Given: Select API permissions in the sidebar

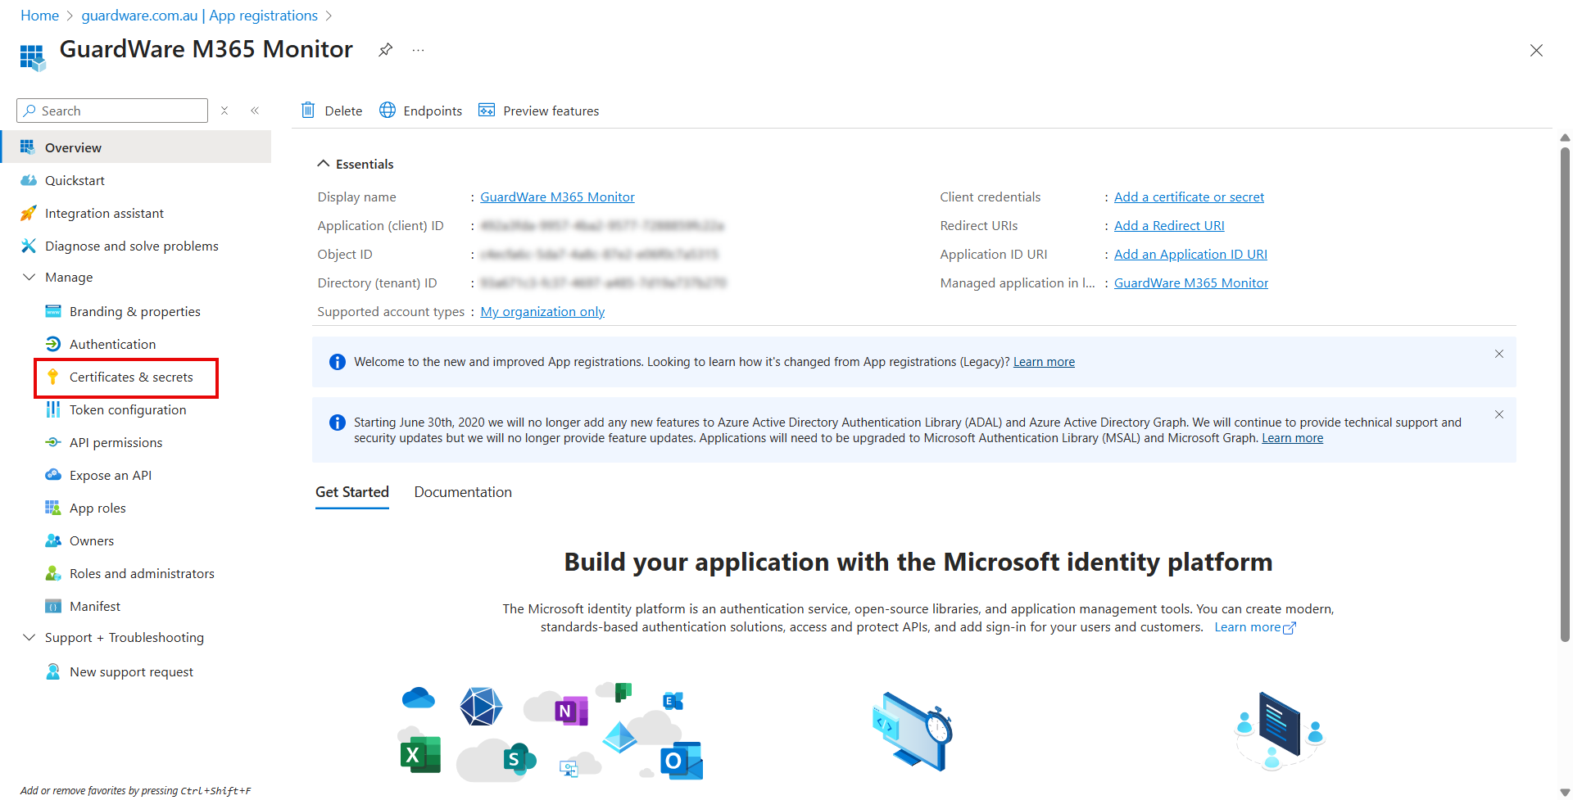Looking at the screenshot, I should pos(116,442).
